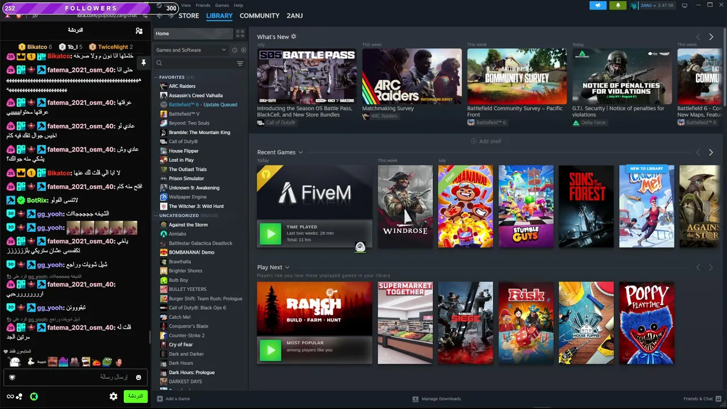The height and width of the screenshot is (409, 727).
Task: Play FiveM with the green play button
Action: 270,233
